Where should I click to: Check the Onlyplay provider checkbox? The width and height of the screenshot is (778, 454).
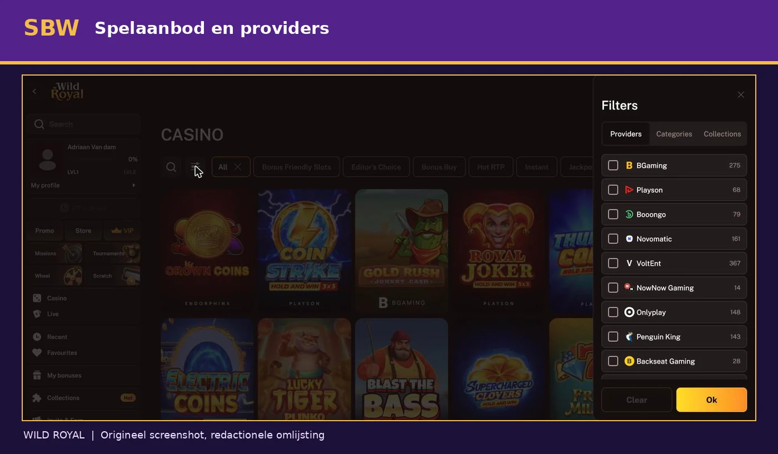click(x=613, y=312)
